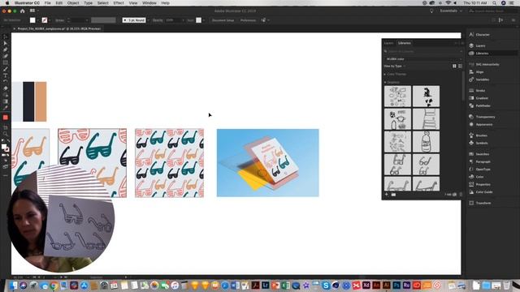The image size is (520, 292).
Task: Open the Pathfinder panel
Action: (x=479, y=105)
